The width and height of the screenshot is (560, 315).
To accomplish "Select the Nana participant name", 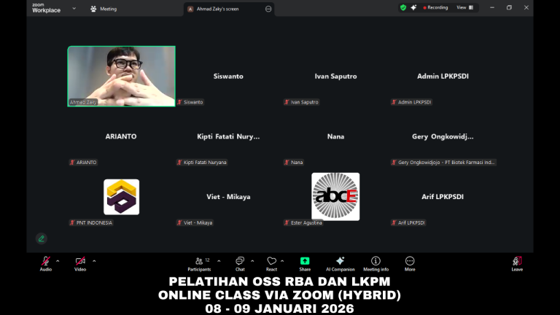I will point(335,136).
